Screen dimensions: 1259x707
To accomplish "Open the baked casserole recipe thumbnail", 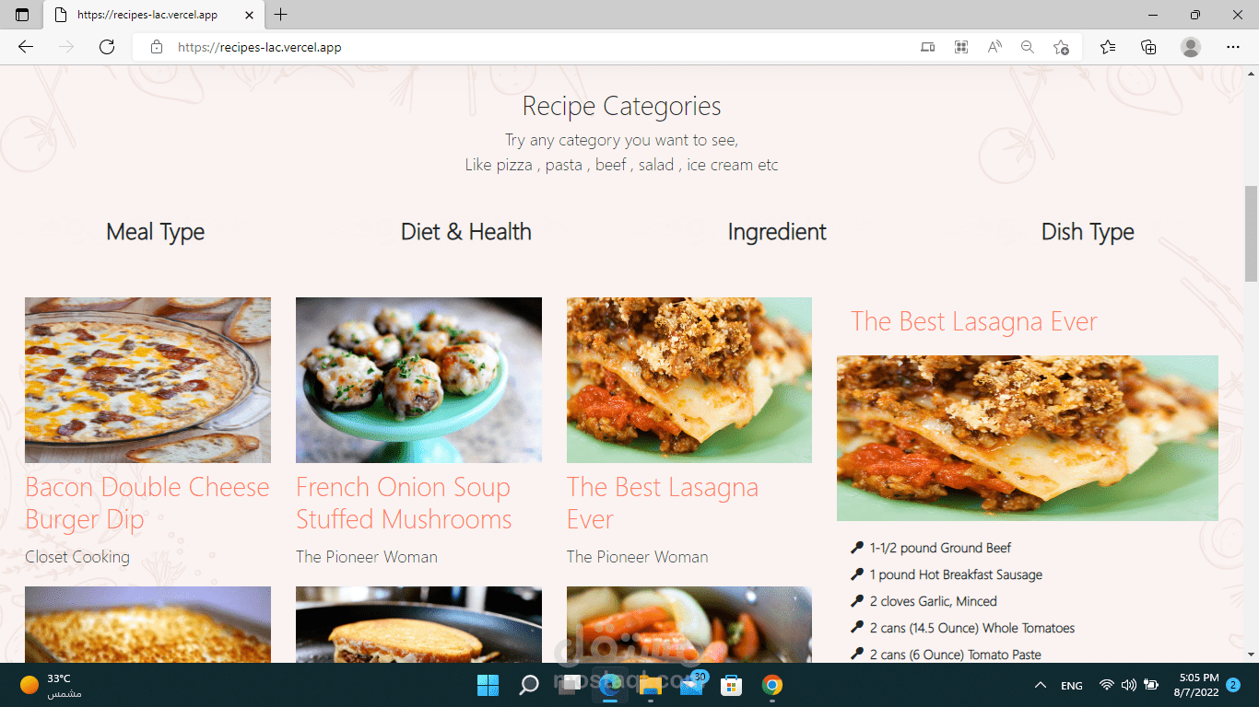I will click(x=147, y=624).
